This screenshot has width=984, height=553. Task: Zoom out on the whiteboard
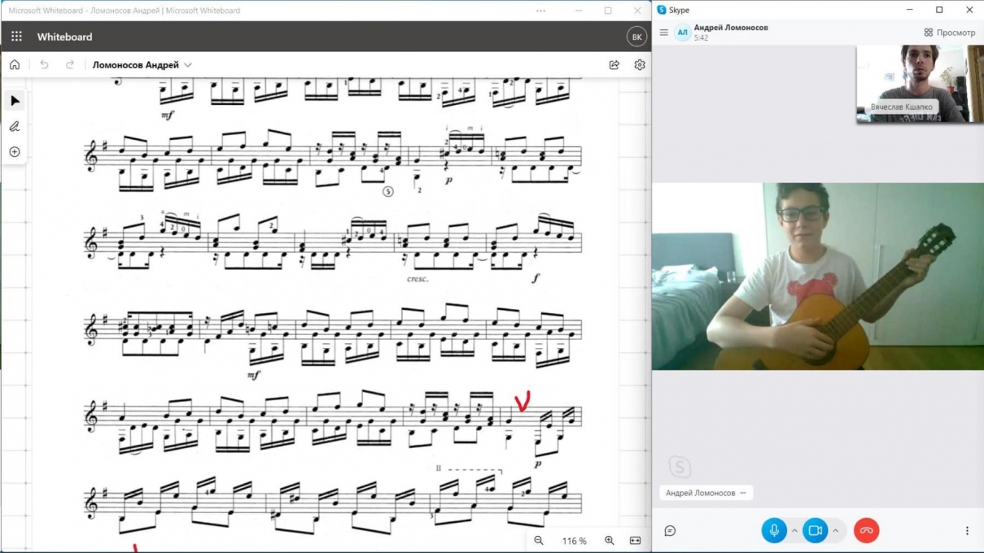(539, 541)
